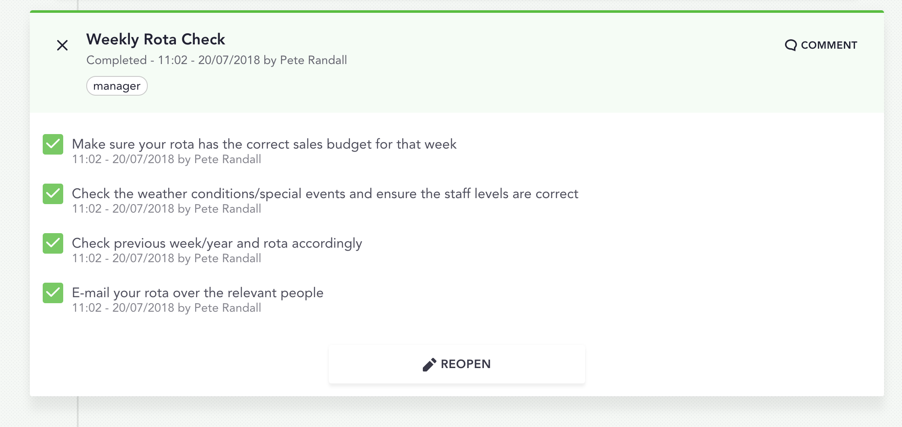
Task: Click the pencil icon on Reopen
Action: 429,364
